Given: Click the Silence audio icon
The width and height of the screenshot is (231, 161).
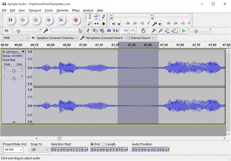Looking at the screenshot, I should click(115, 31).
